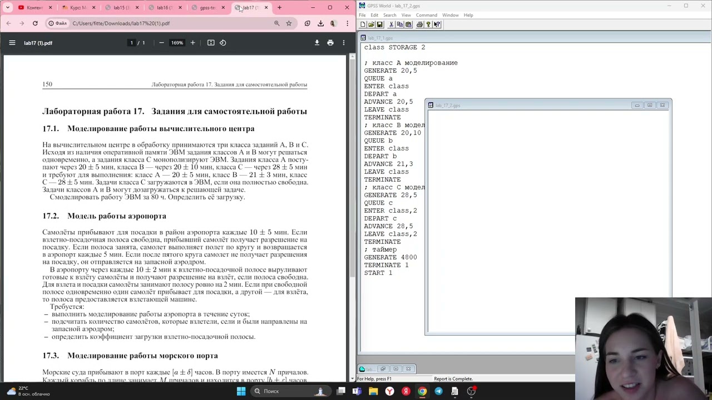Click the PDF zoom percentage field showing 169%
This screenshot has height=400, width=712.
pyautogui.click(x=177, y=43)
